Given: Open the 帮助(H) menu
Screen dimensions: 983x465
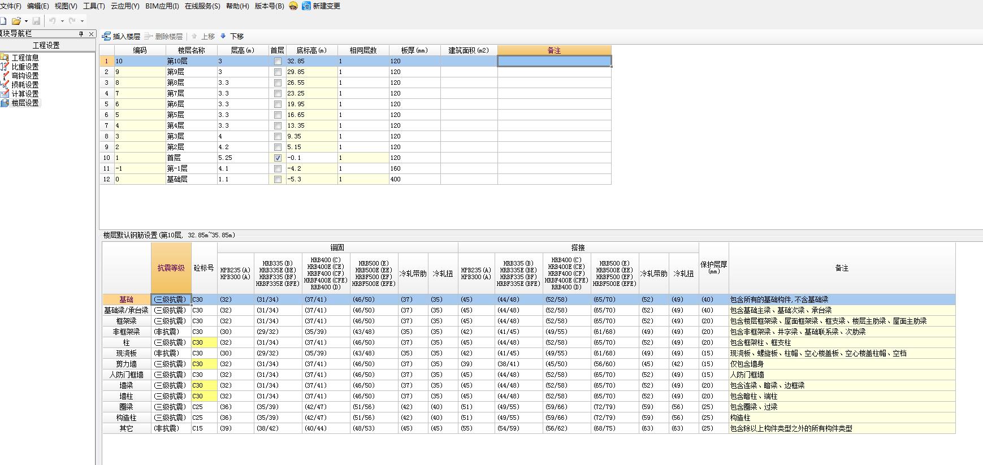Looking at the screenshot, I should point(237,6).
